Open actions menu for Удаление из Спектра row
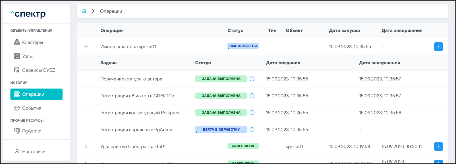 [438, 146]
